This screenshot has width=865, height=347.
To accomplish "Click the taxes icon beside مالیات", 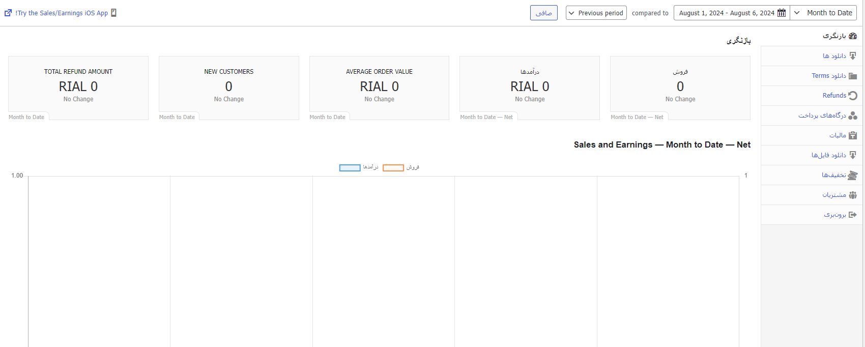I will click(853, 135).
